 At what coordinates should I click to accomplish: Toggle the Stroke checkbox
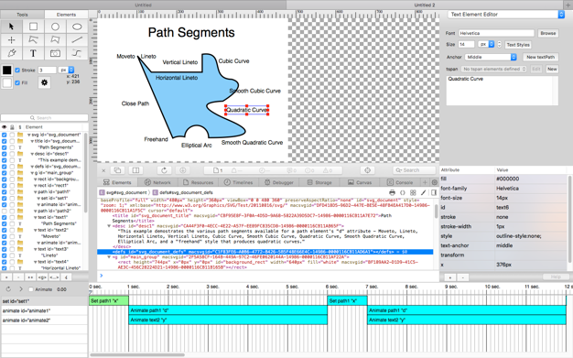tap(17, 70)
